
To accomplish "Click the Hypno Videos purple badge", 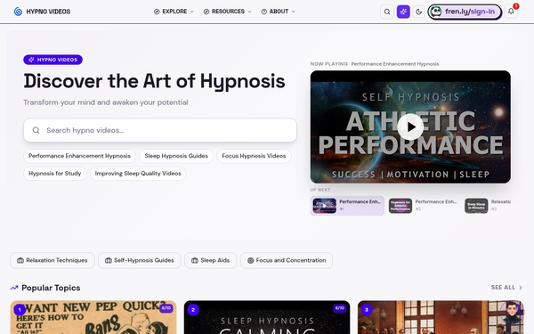I will click(53, 60).
